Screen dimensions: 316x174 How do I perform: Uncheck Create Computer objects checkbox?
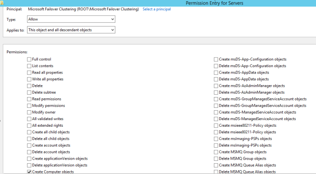[x=29, y=172]
